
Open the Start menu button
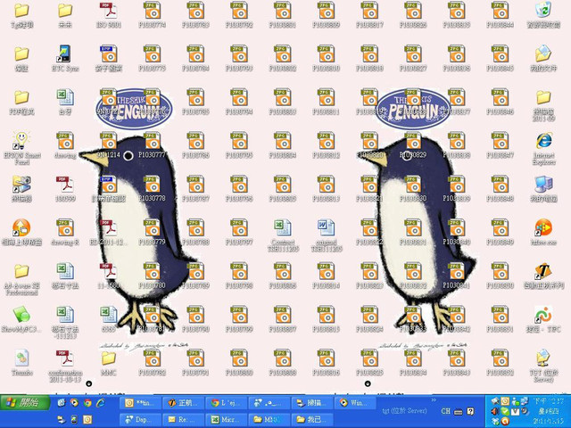25,403
